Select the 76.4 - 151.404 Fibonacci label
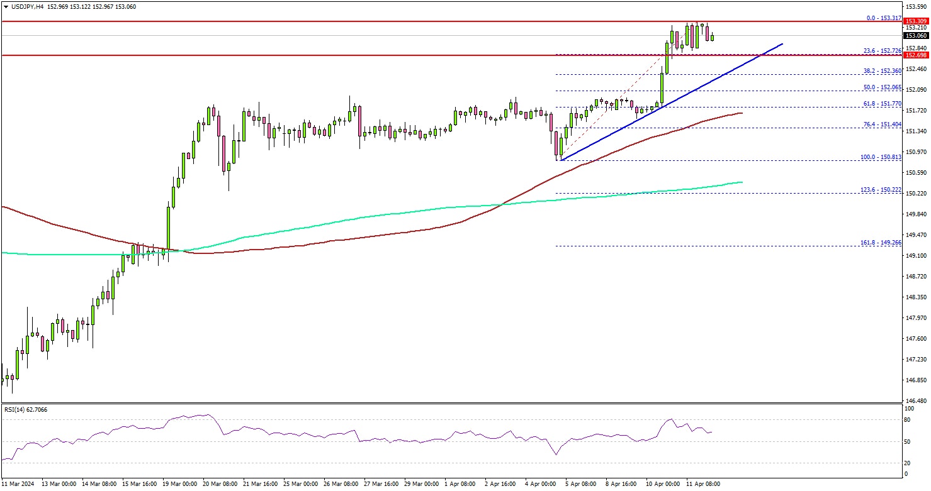931x491 pixels. point(884,124)
